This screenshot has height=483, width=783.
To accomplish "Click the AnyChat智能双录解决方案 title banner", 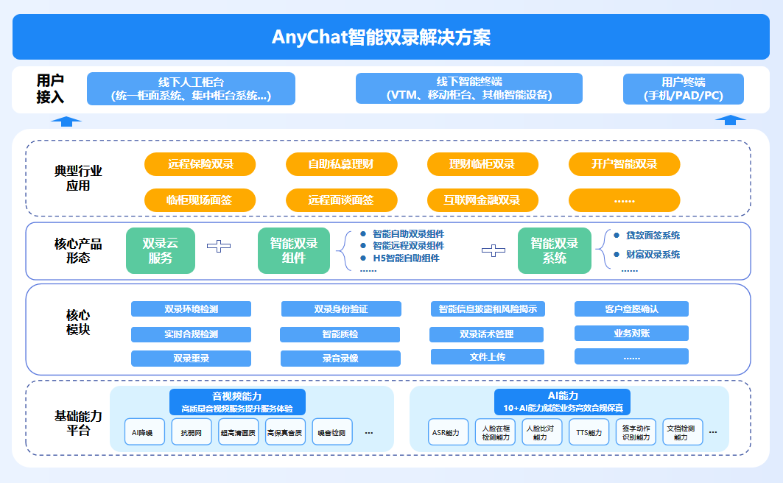I will [x=391, y=37].
